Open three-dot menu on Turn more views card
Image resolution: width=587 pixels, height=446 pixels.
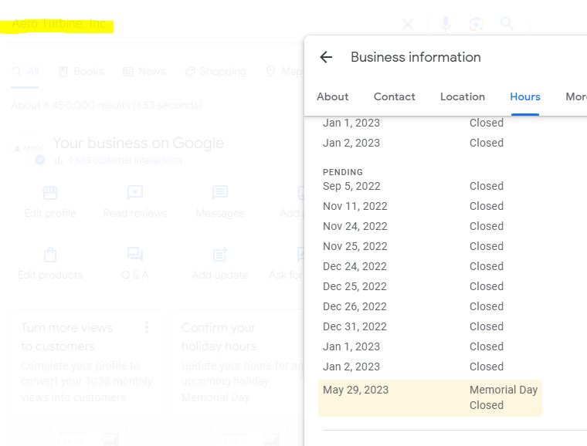(147, 328)
